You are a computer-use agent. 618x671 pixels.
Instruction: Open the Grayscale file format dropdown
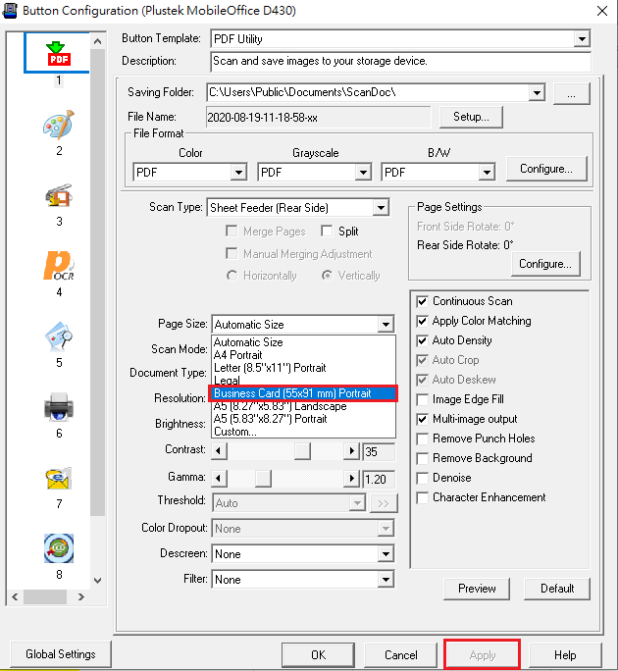pyautogui.click(x=361, y=173)
